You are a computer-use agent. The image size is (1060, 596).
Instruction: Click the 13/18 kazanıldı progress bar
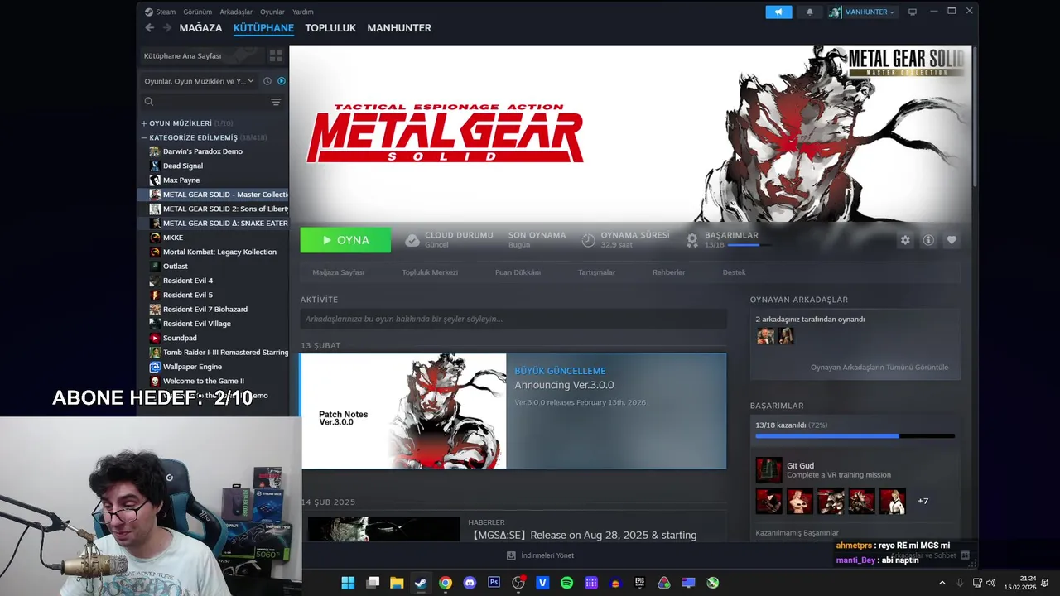[855, 435]
